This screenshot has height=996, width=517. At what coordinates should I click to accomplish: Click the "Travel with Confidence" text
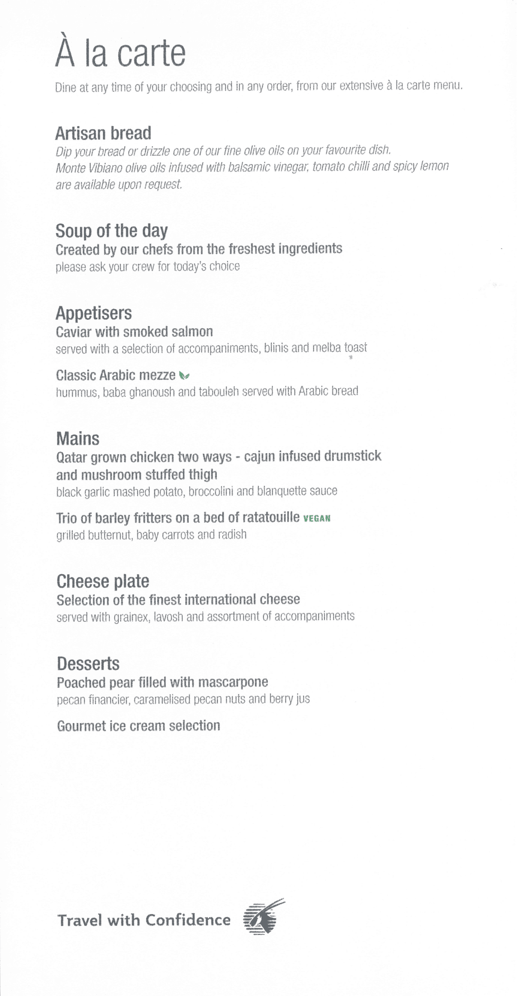tap(144, 920)
